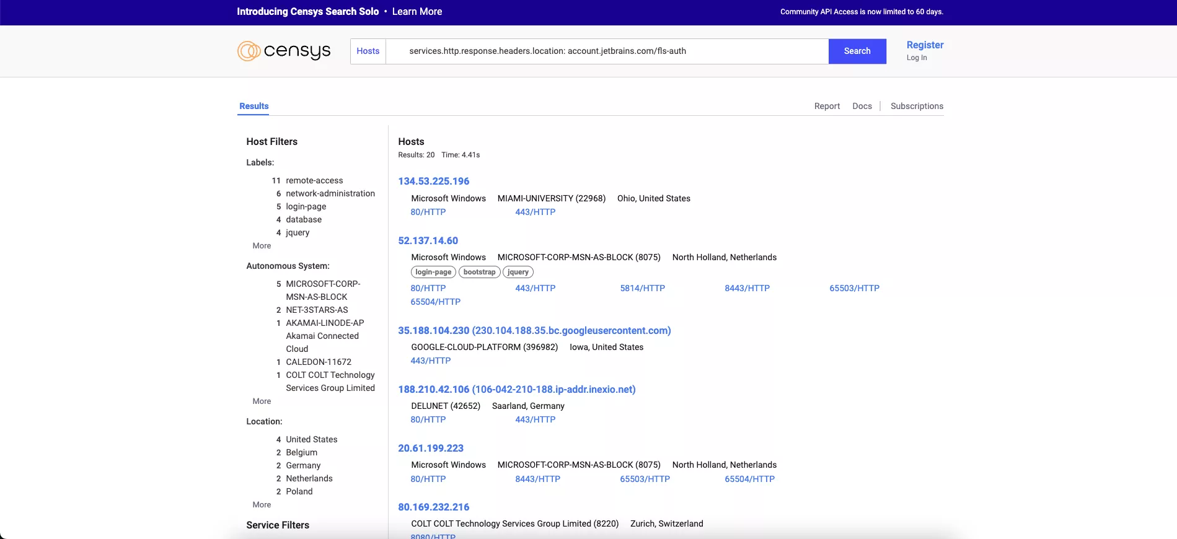Open the Register link
This screenshot has height=539, width=1177.
[924, 45]
